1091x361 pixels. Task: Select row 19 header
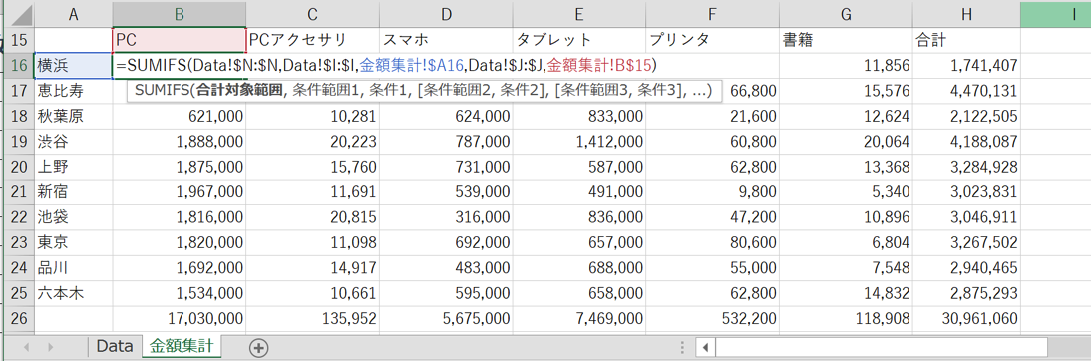(20, 142)
